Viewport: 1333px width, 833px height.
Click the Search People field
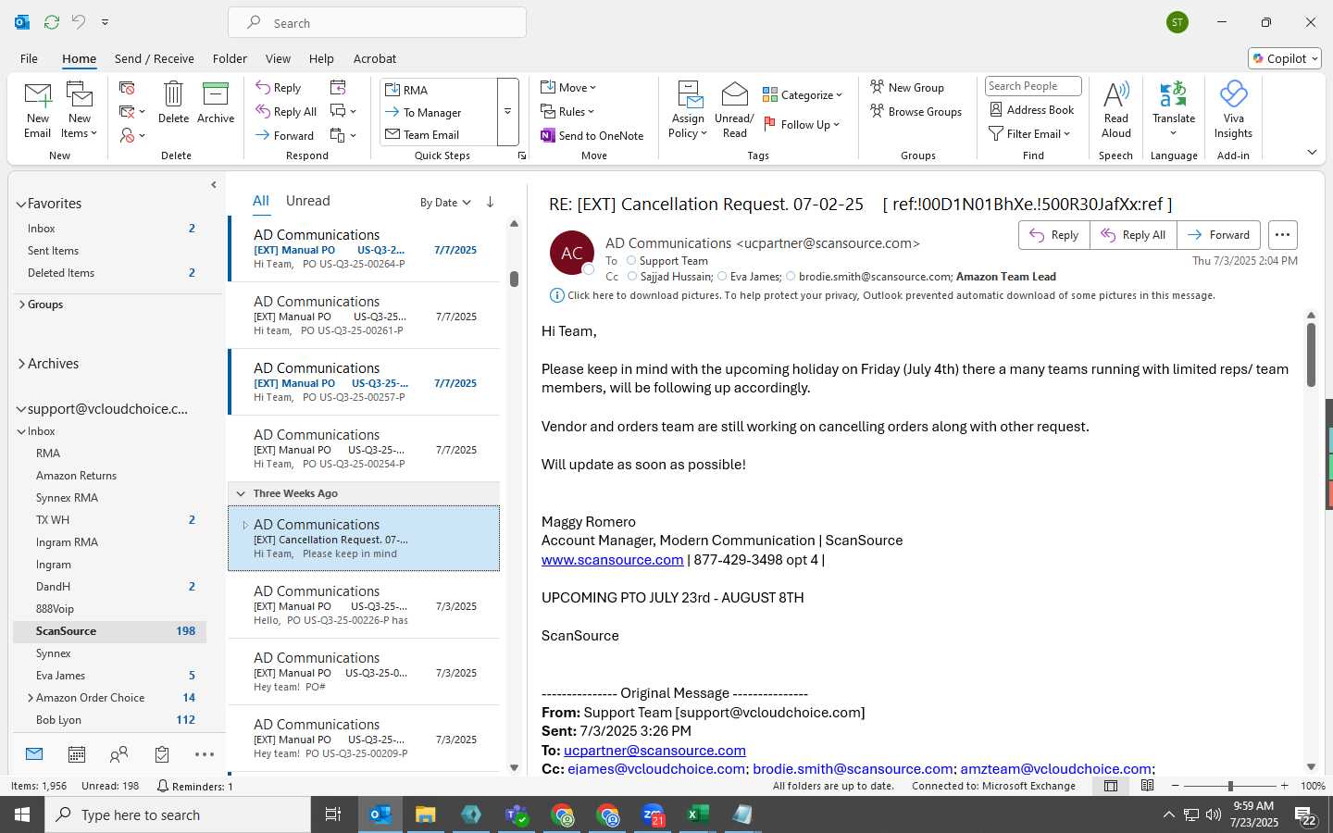[x=1033, y=86]
